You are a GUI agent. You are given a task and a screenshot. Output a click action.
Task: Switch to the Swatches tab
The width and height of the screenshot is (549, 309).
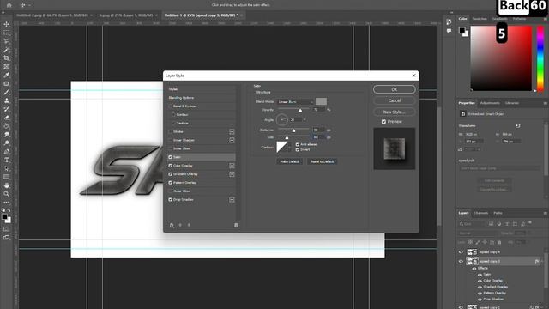coord(480,19)
